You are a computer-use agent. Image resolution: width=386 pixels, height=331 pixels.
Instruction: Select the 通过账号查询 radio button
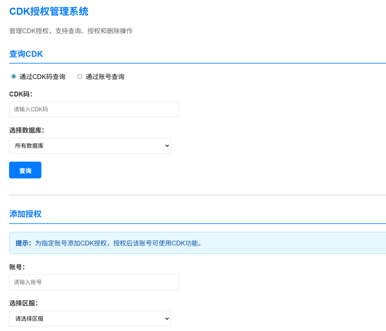pos(80,77)
